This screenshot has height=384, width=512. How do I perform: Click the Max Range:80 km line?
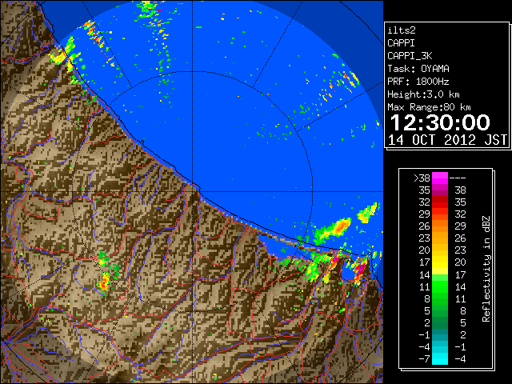(x=429, y=107)
